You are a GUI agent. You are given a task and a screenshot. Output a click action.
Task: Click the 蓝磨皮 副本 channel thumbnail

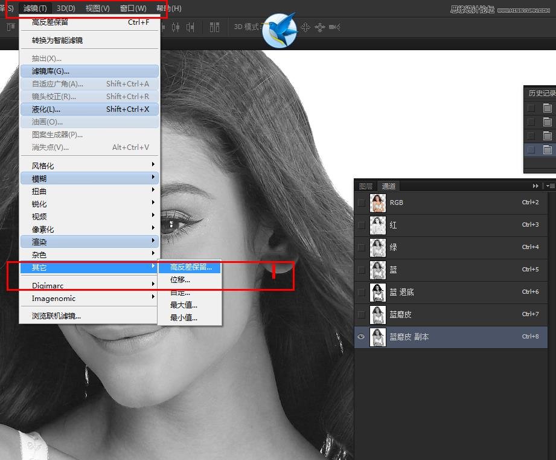click(x=378, y=337)
